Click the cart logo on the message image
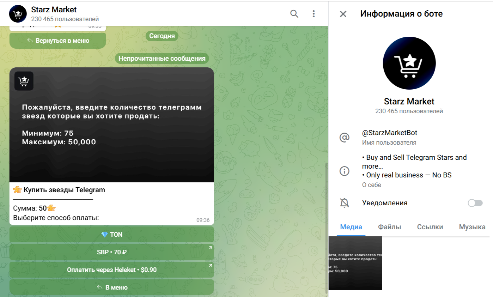Image resolution: width=493 pixels, height=297 pixels. coord(24,81)
